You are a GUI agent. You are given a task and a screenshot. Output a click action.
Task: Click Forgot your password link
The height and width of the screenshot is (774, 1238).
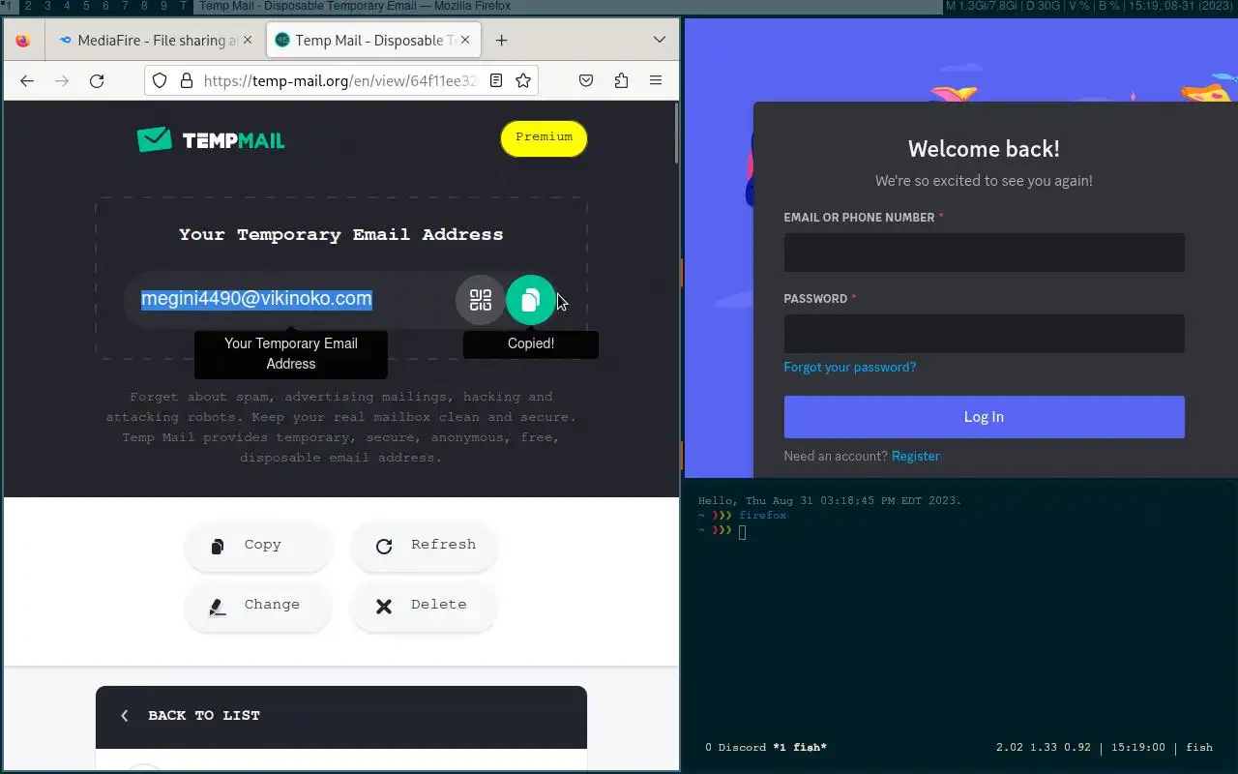point(849,367)
